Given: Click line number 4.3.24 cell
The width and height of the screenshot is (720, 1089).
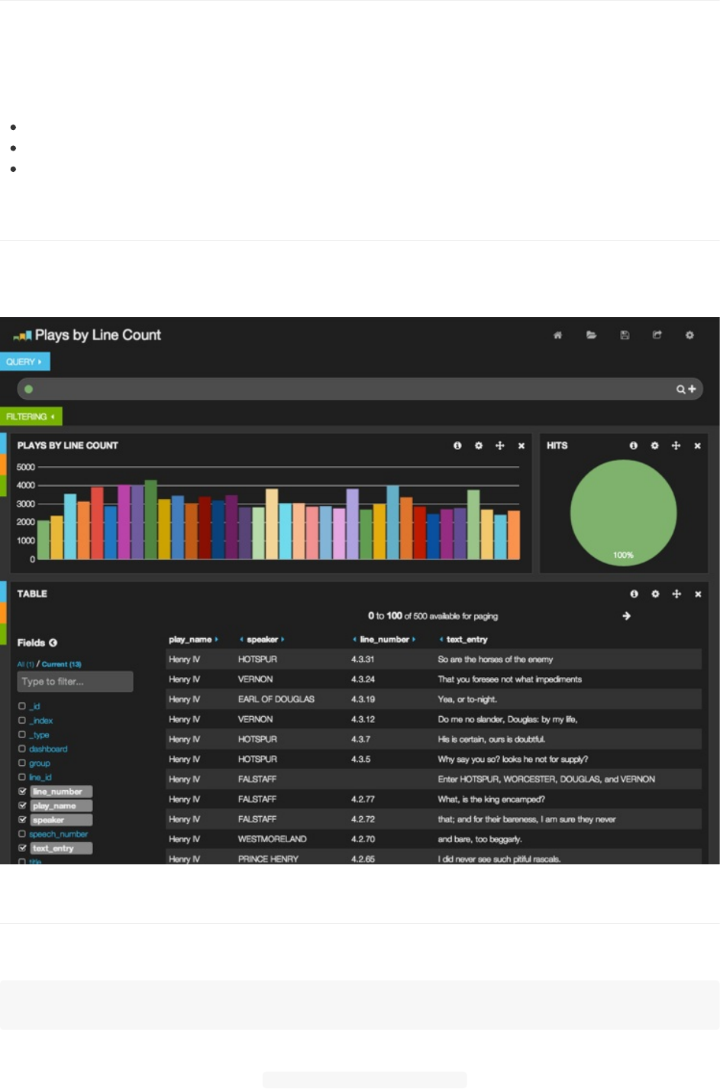Looking at the screenshot, I should (363, 679).
